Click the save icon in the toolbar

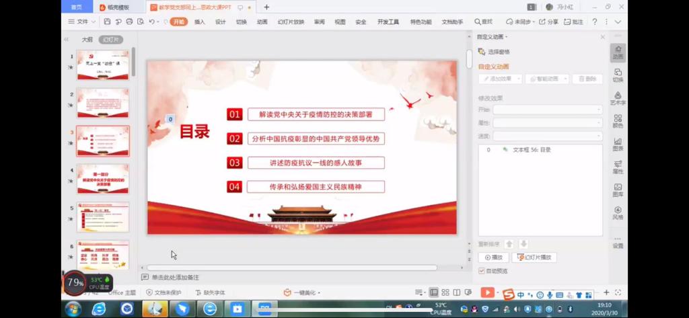(x=107, y=22)
